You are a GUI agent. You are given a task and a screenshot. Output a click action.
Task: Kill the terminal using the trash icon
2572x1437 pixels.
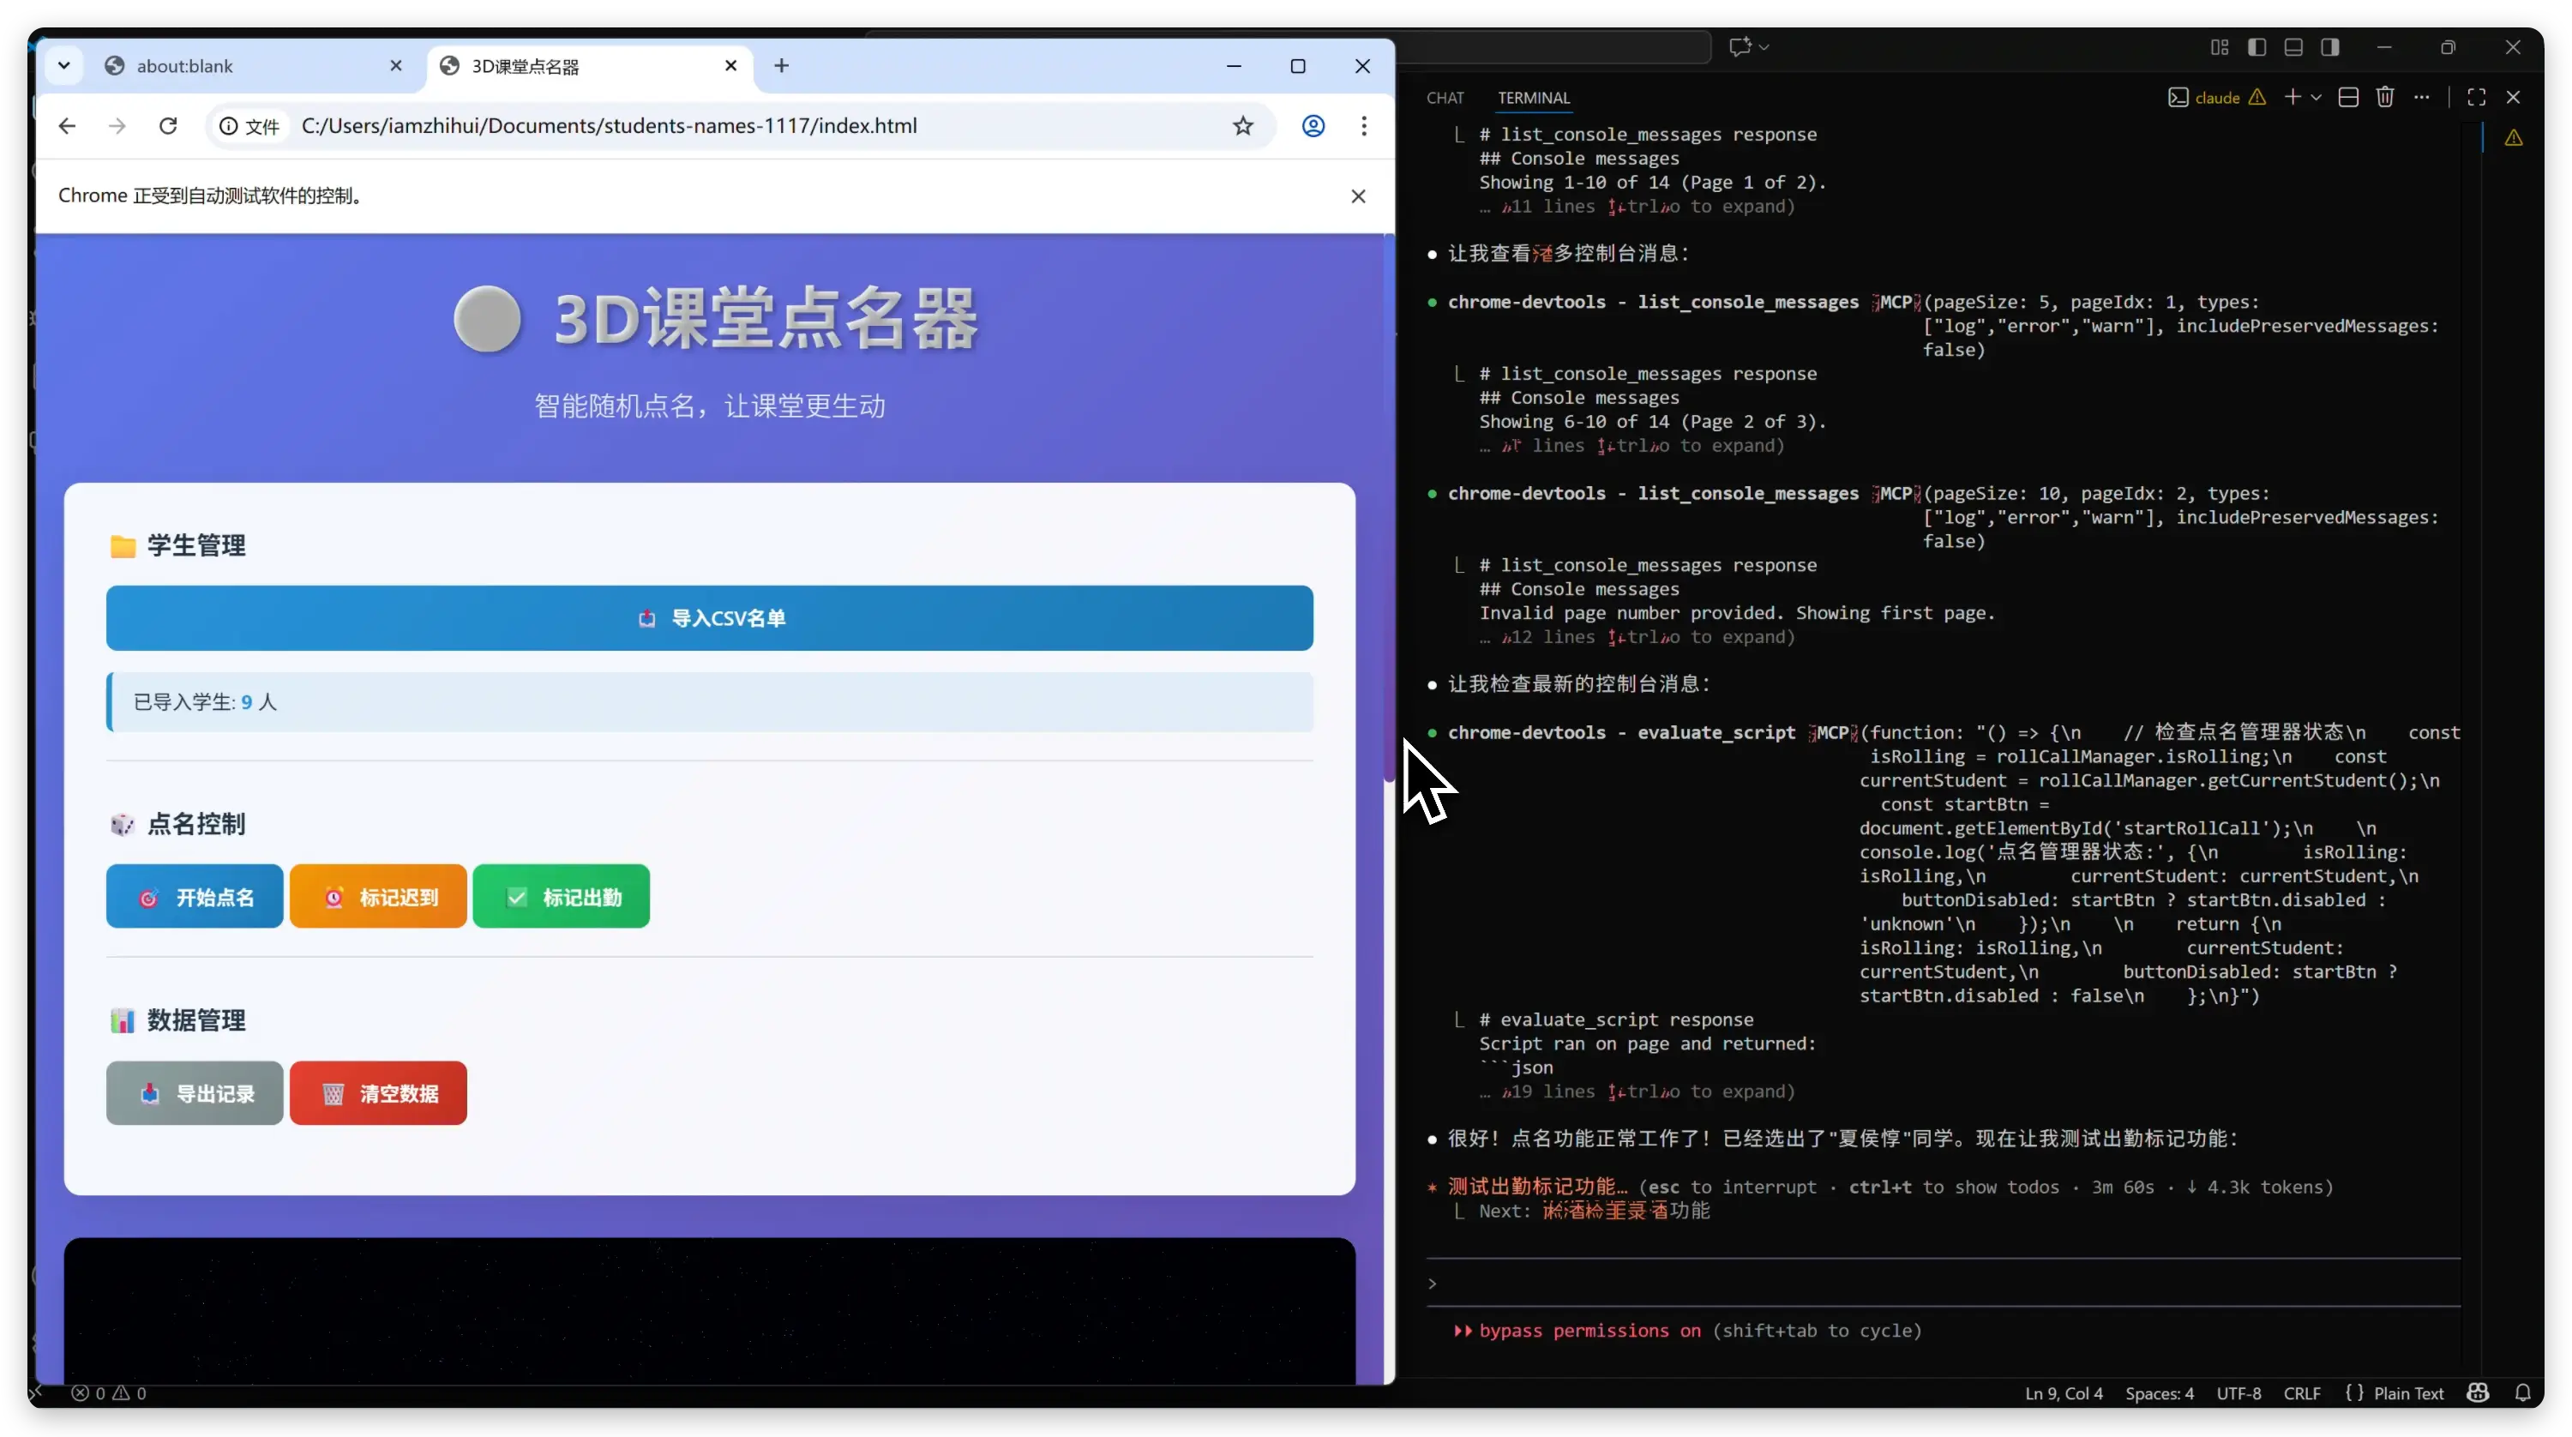click(2385, 96)
